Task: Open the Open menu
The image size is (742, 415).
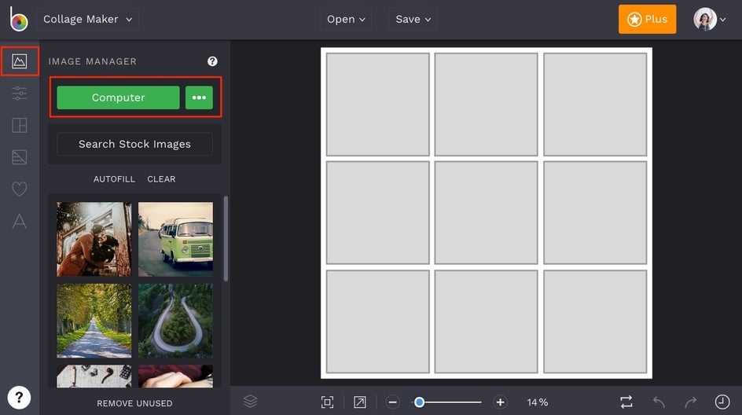Action: click(346, 20)
